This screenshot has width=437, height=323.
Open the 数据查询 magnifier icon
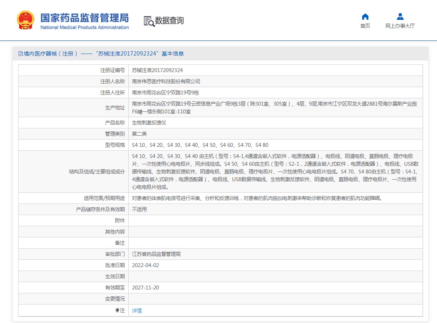149,21
